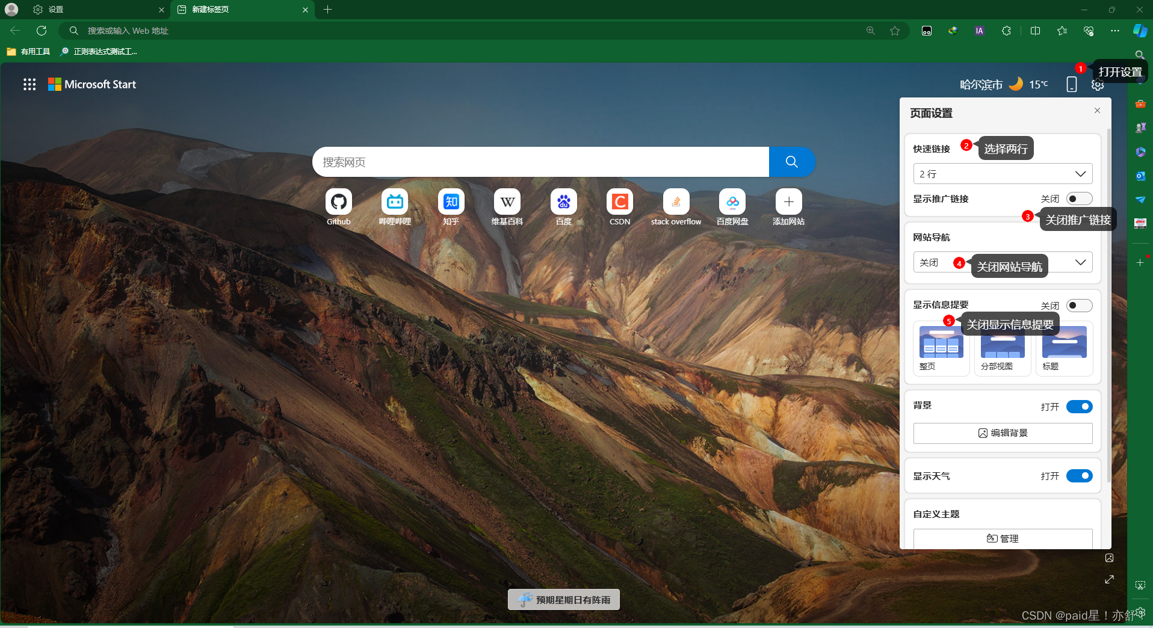Screen dimensions: 1153x628
Task: Open the 哈尔滨市 weather widget
Action: [x=1004, y=84]
